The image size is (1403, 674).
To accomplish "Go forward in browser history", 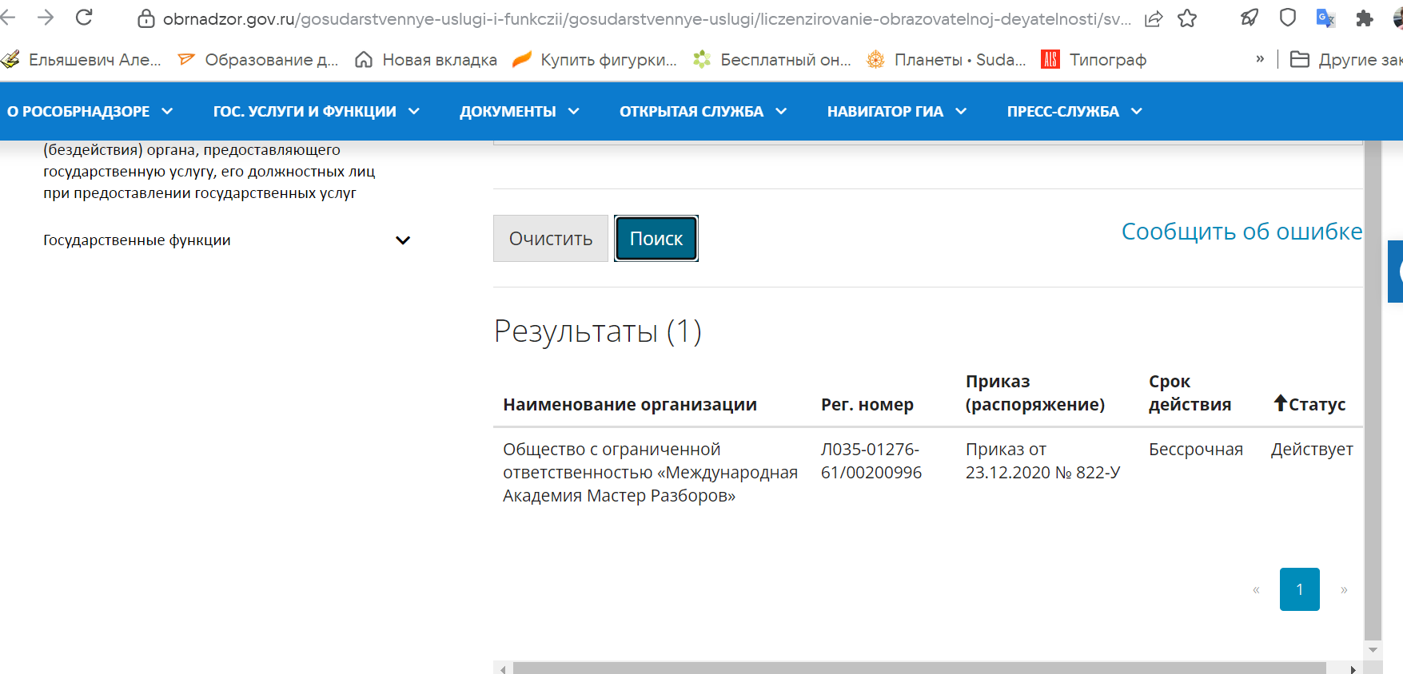I will pos(46,18).
